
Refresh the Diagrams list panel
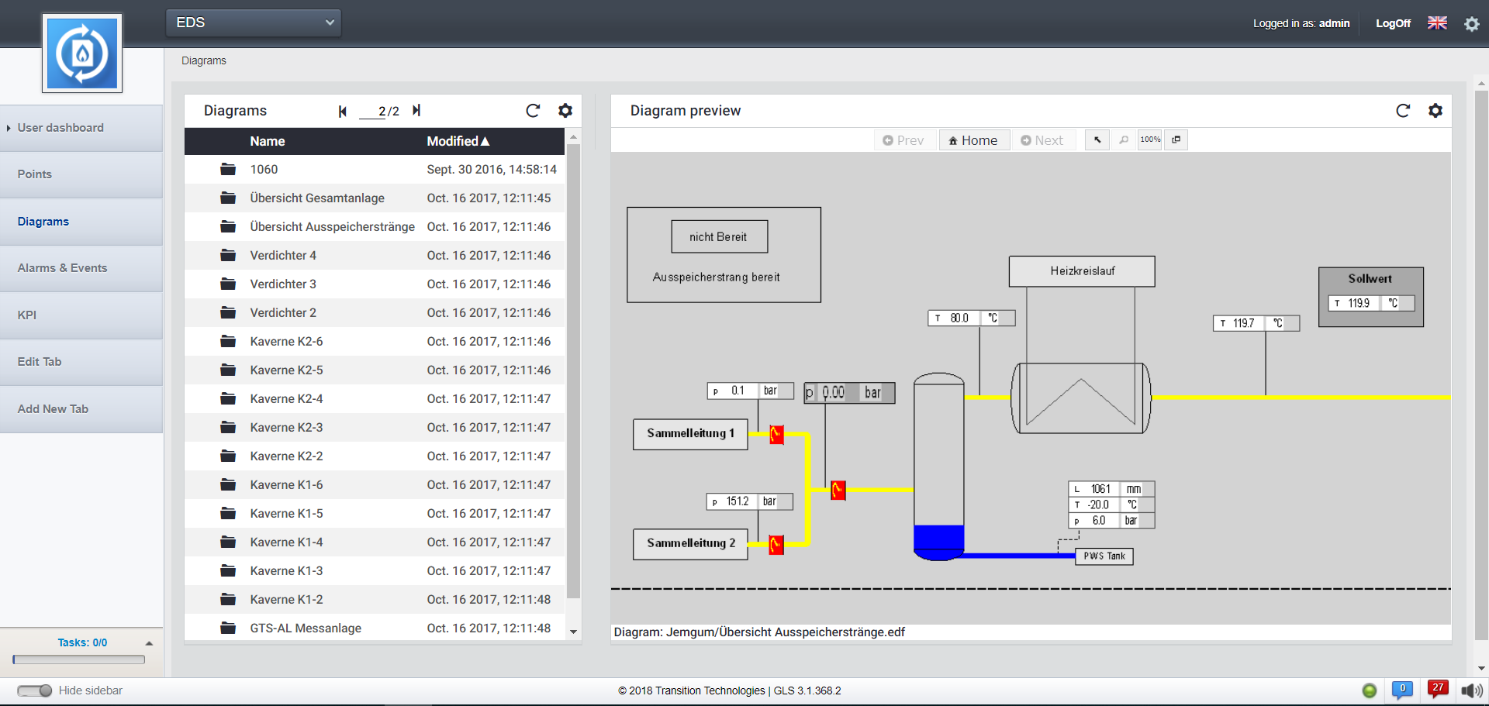[533, 111]
